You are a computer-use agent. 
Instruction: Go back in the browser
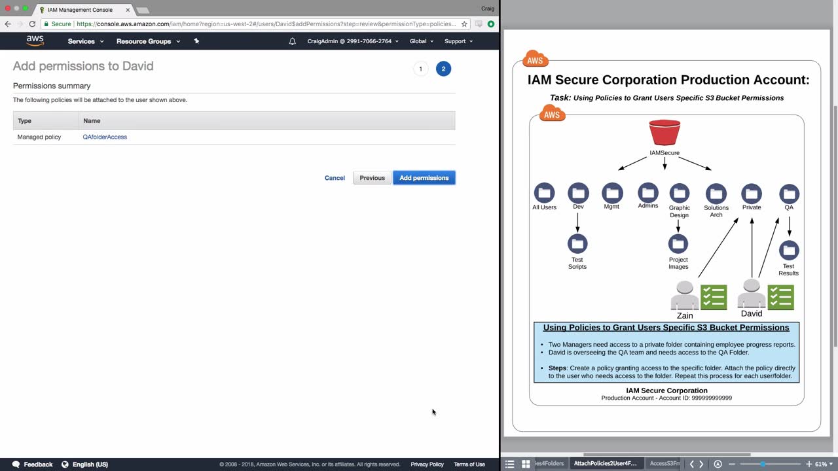click(x=8, y=24)
